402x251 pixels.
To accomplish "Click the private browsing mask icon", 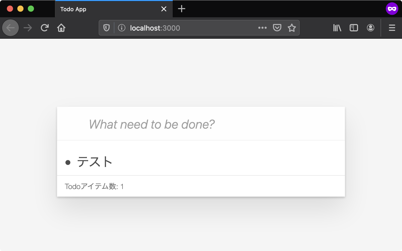I will [x=392, y=9].
